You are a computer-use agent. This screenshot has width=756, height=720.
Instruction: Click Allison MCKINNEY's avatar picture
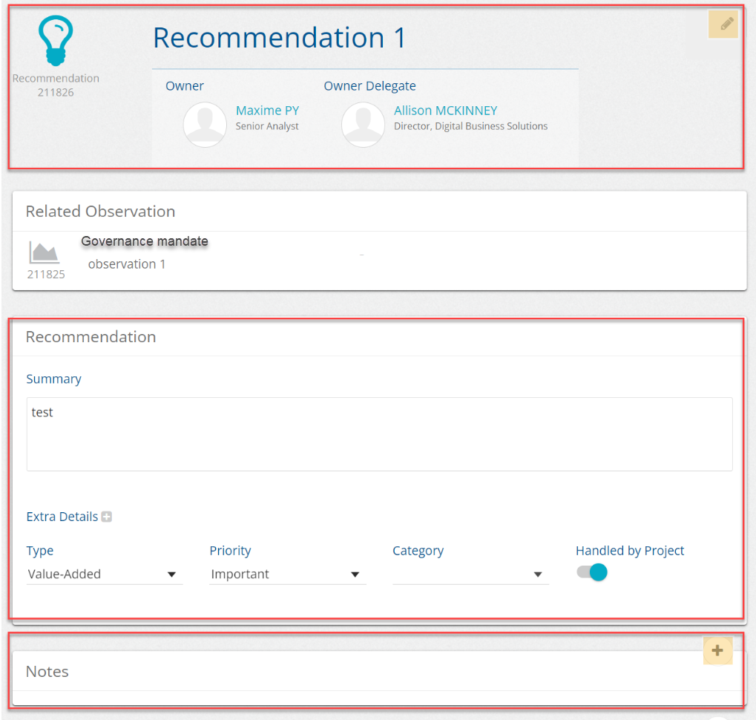click(363, 125)
